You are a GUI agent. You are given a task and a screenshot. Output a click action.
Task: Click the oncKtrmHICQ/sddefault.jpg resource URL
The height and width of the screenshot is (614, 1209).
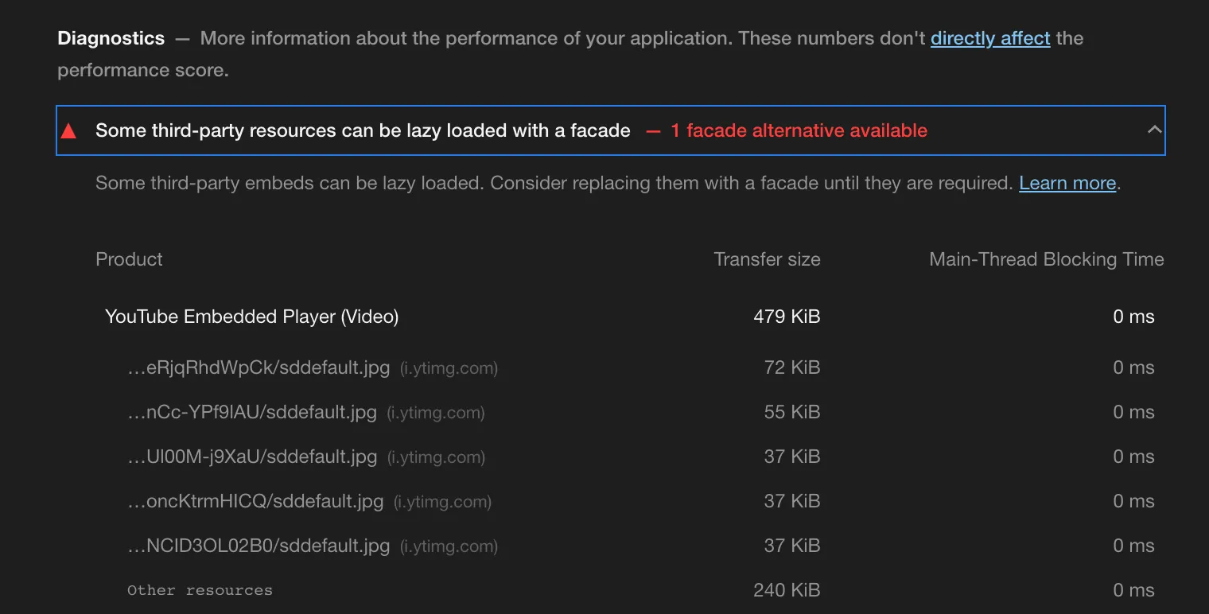point(255,501)
